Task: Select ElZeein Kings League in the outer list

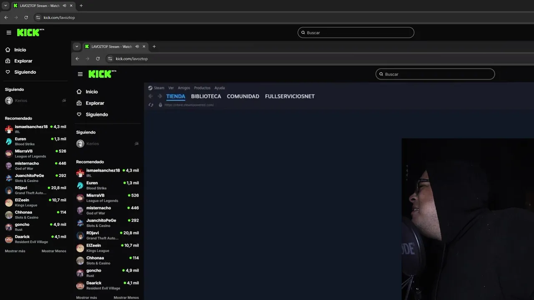Action: coord(35,202)
